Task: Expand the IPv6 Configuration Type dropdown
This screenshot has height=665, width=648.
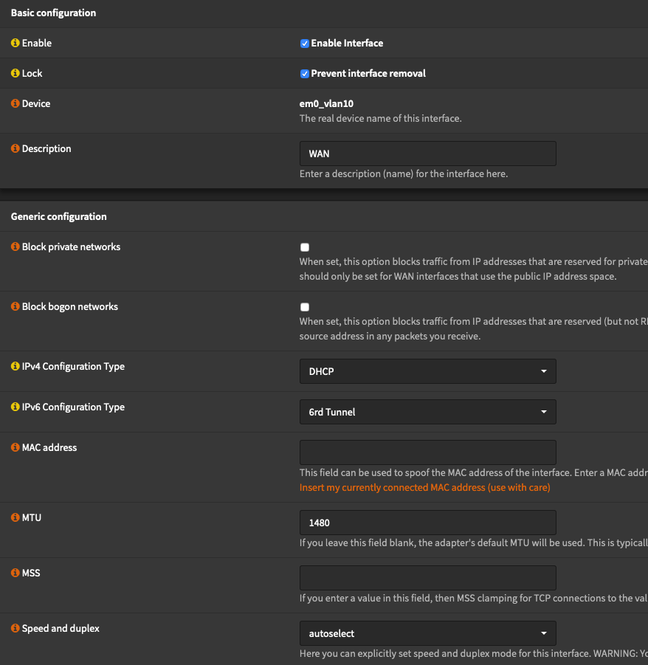Action: (x=427, y=412)
